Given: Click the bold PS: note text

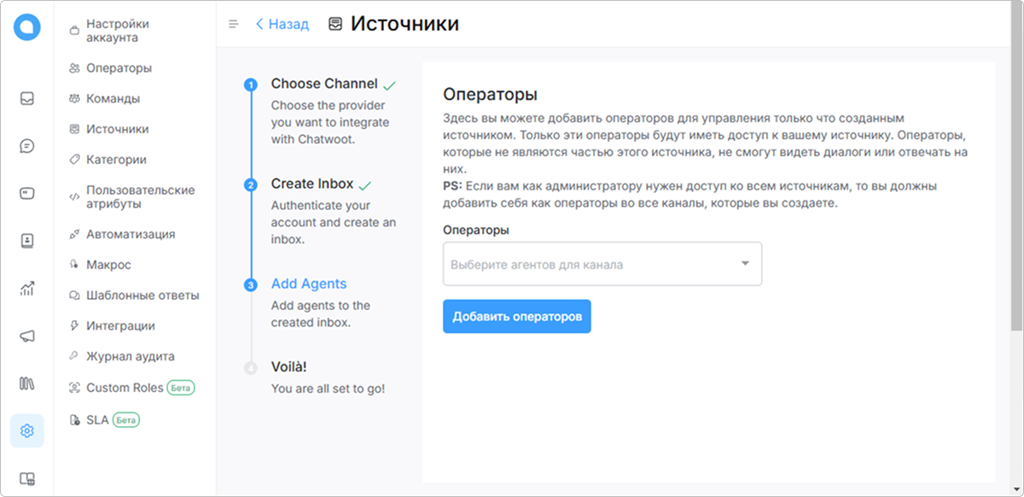Looking at the screenshot, I should click(x=452, y=185).
